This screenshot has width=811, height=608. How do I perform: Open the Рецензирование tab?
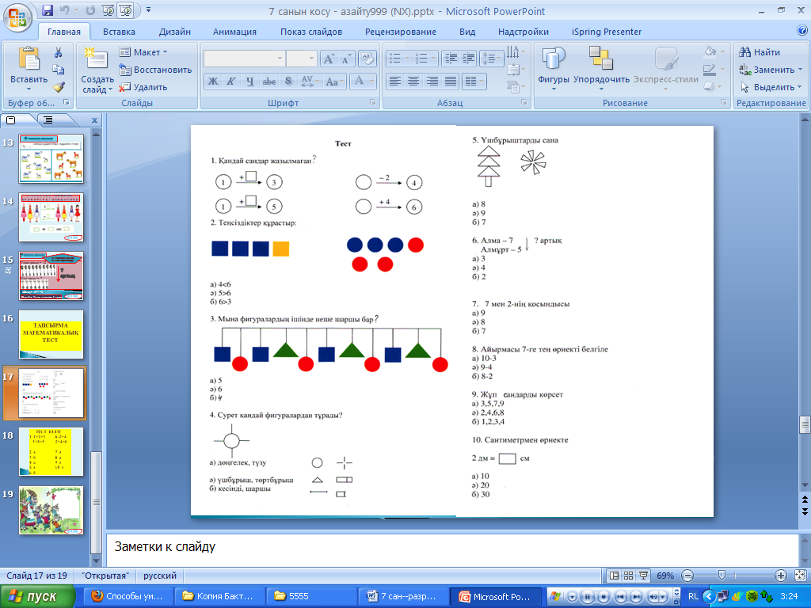point(401,32)
